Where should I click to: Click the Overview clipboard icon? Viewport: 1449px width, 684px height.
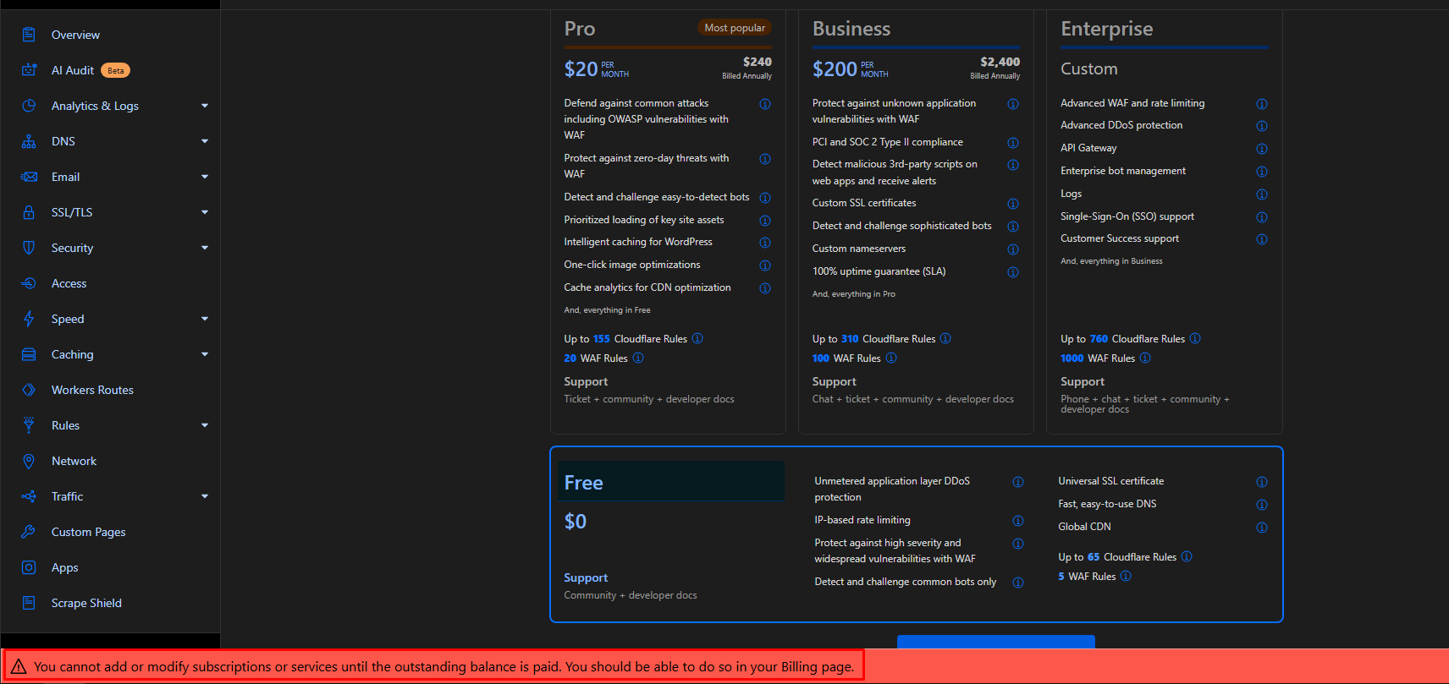[29, 35]
